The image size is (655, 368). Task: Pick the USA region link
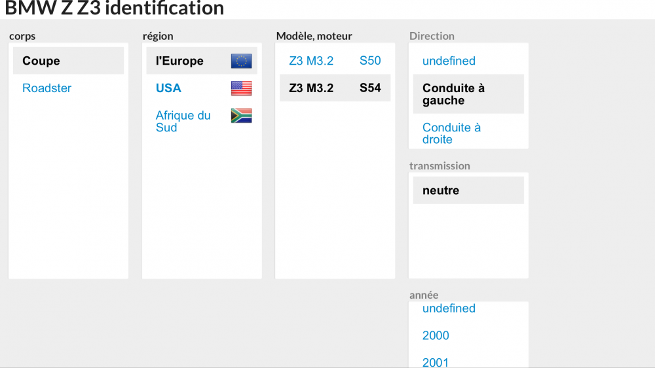[168, 88]
